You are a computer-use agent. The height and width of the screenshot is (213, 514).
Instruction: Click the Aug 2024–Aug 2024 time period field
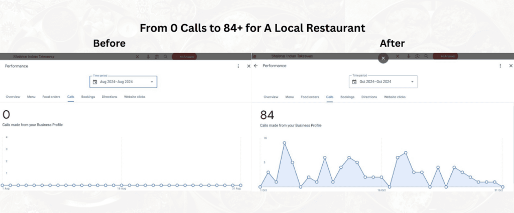point(123,82)
